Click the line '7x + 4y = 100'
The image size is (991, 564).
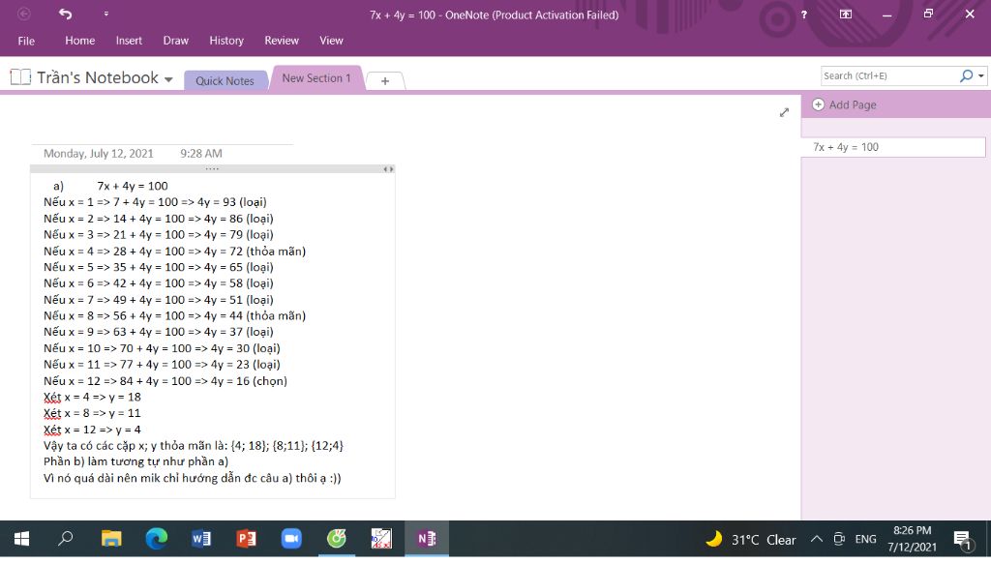133,187
